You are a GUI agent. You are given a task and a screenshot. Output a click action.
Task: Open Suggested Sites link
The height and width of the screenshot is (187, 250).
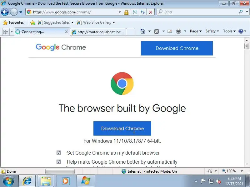(x=56, y=22)
